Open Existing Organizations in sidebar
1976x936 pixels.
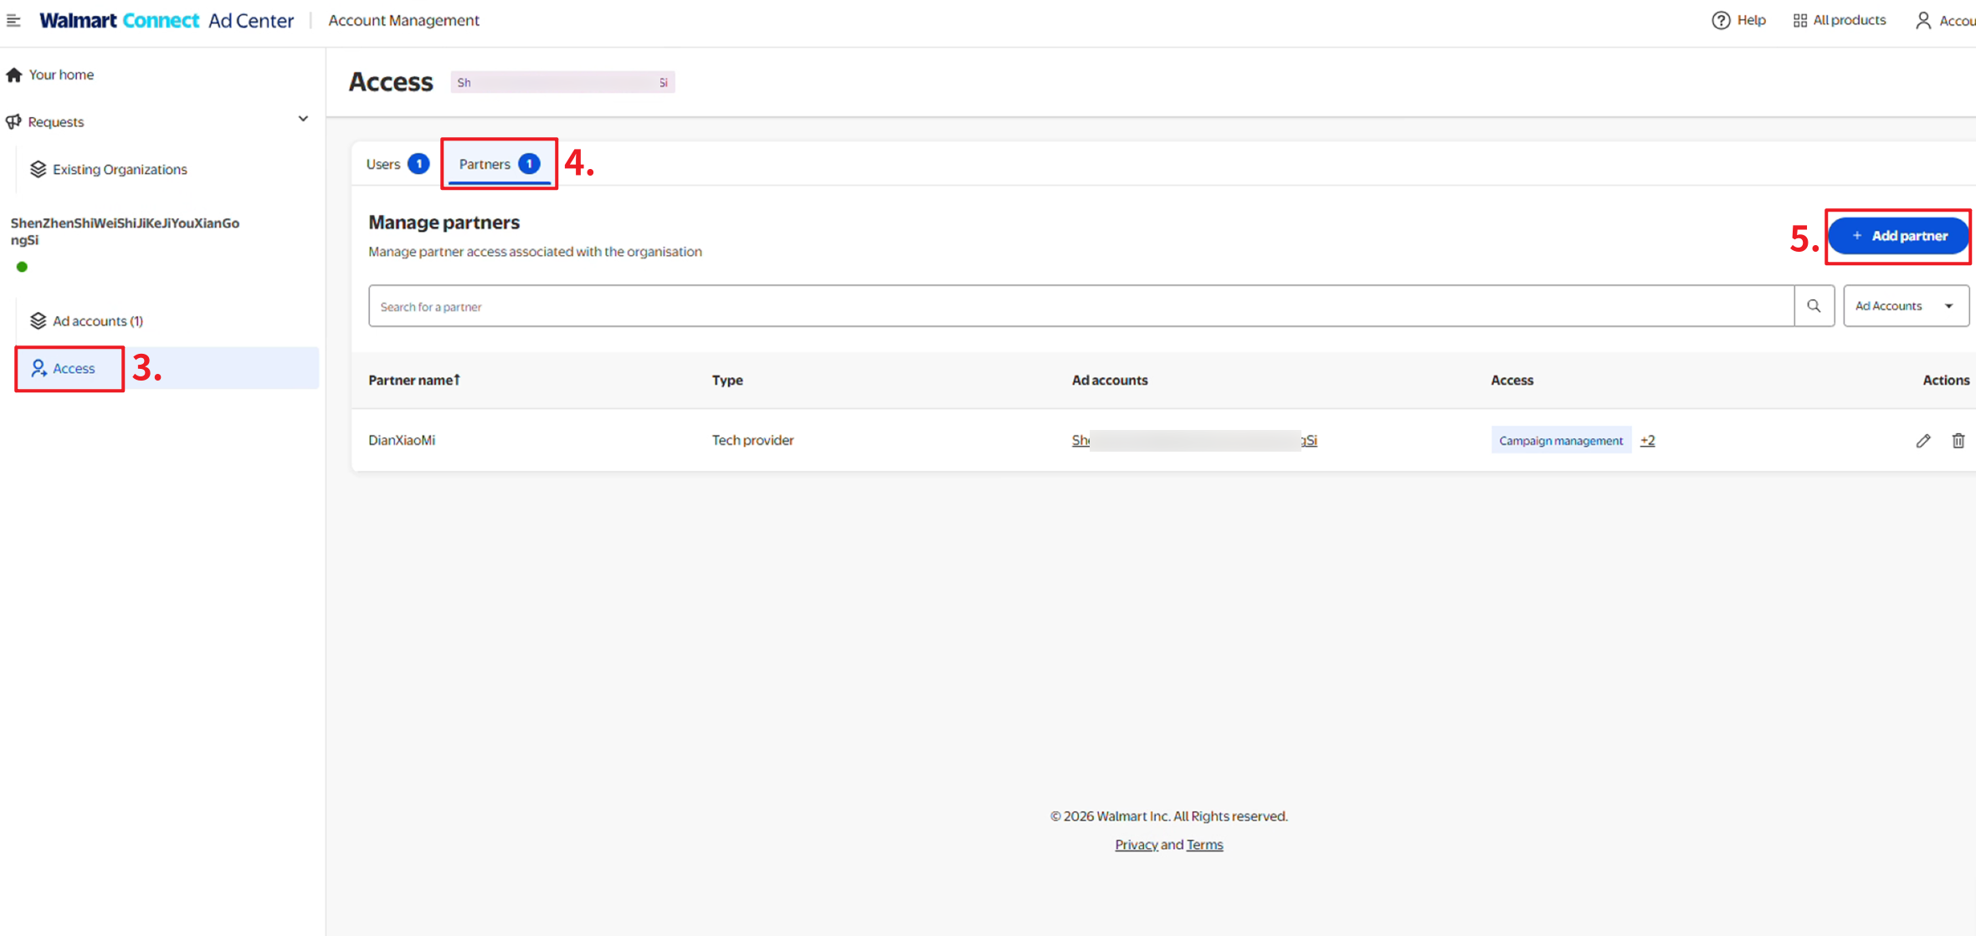point(119,170)
